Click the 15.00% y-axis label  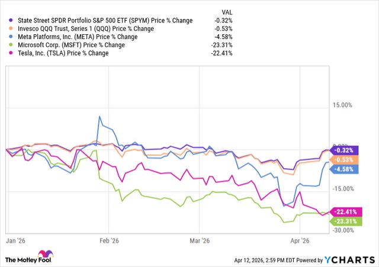[343, 106]
